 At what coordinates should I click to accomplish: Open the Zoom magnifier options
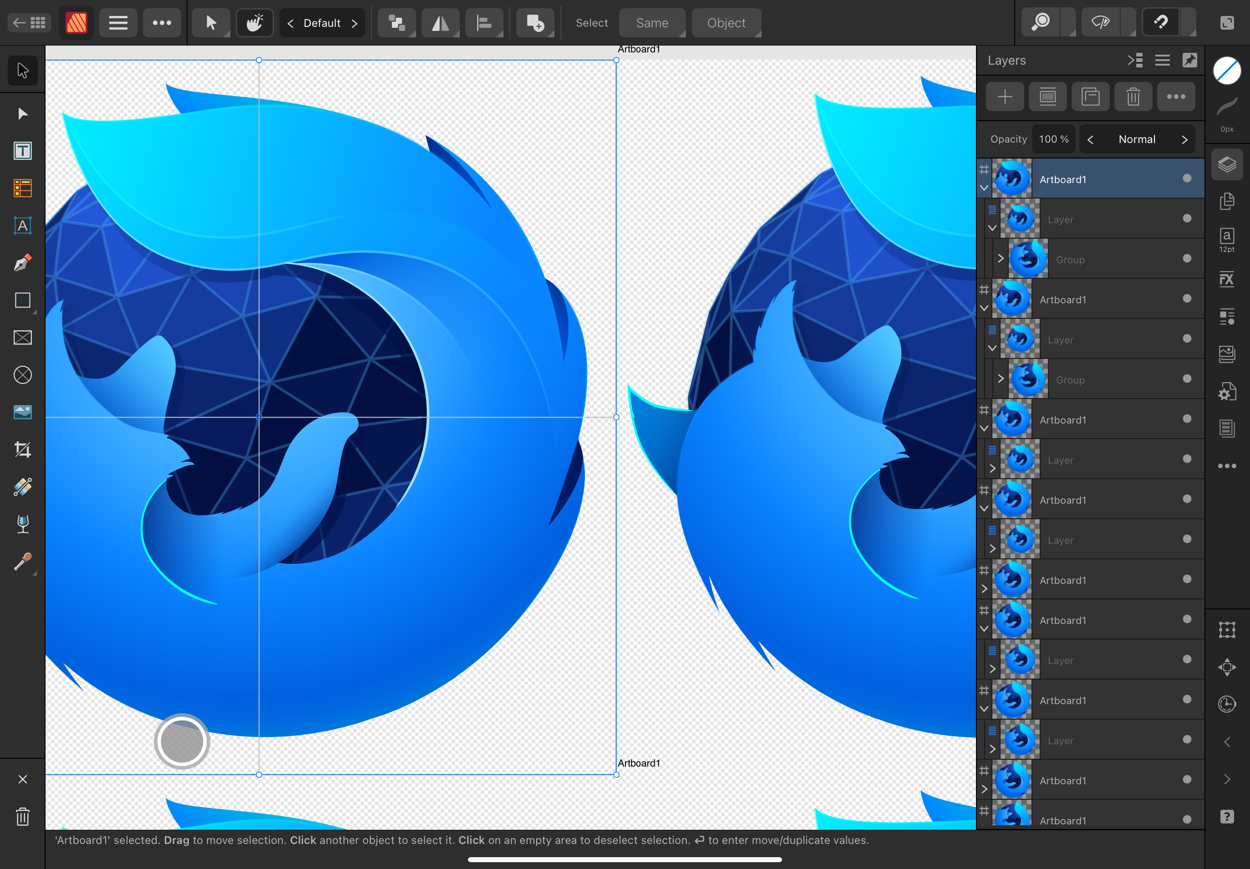point(1041,23)
